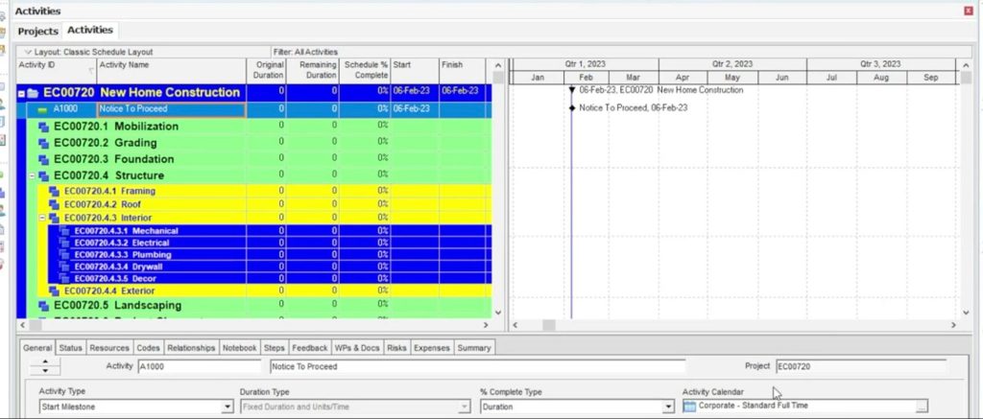This screenshot has width=983, height=419.
Task: Click the EC00720 project folder icon
Action: tap(33, 93)
